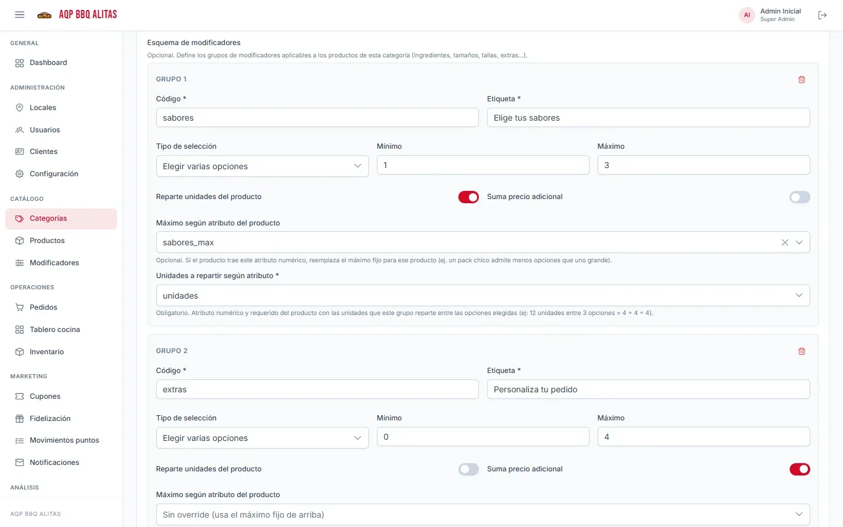Click the Notificaciones envelope icon
The width and height of the screenshot is (843, 527).
pos(19,463)
